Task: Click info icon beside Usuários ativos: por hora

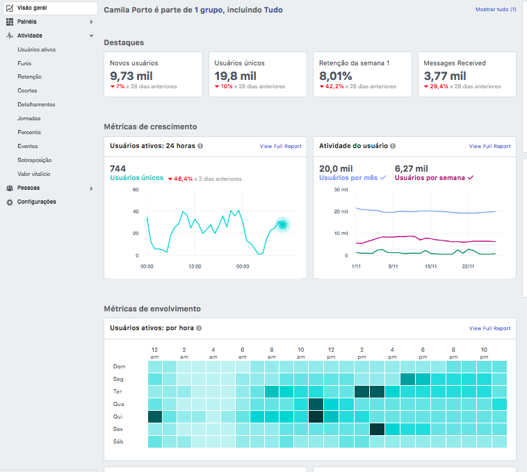Action: tap(199, 328)
